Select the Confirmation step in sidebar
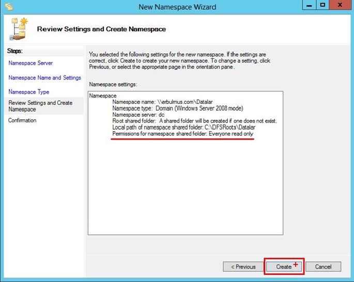This screenshot has width=354, height=282. (x=22, y=120)
